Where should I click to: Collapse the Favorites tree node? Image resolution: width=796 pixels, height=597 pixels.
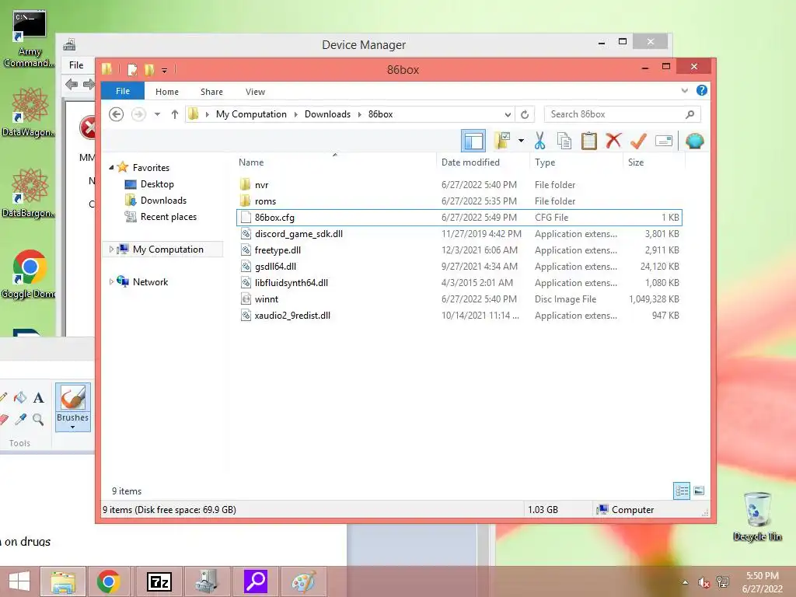111,168
